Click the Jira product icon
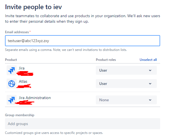 tap(12, 70)
